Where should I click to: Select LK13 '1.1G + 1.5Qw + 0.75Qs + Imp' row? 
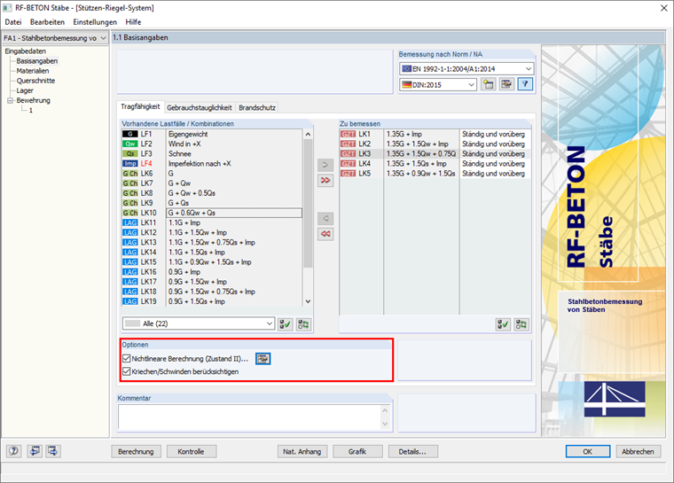coord(212,242)
